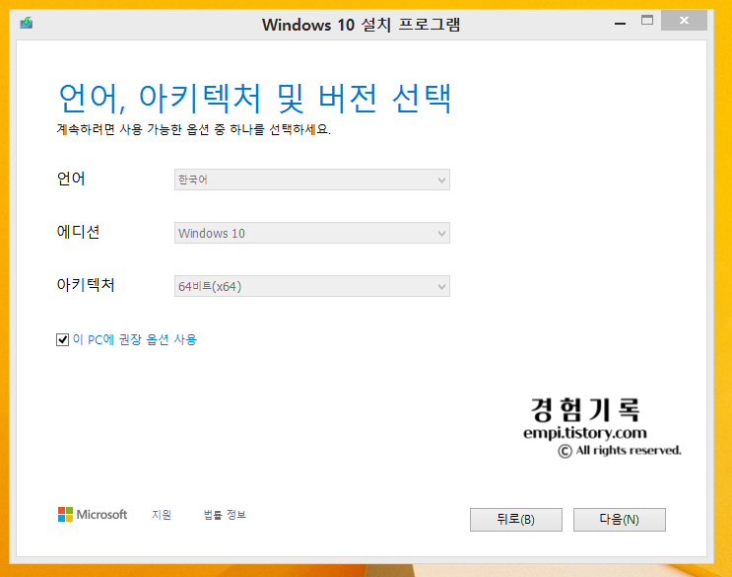Click the 언어 field label
Screen dimensions: 732x577
pyautogui.click(x=71, y=179)
